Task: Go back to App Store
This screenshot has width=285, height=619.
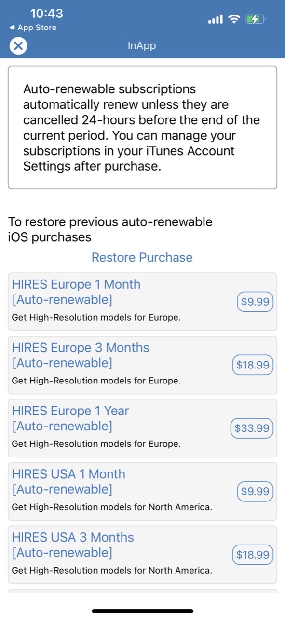Action: click(x=33, y=28)
